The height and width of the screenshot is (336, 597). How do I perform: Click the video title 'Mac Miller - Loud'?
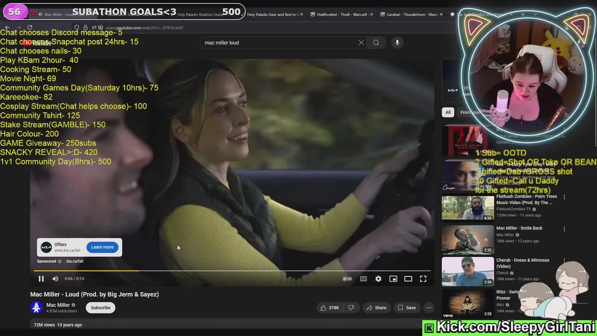pyautogui.click(x=94, y=294)
